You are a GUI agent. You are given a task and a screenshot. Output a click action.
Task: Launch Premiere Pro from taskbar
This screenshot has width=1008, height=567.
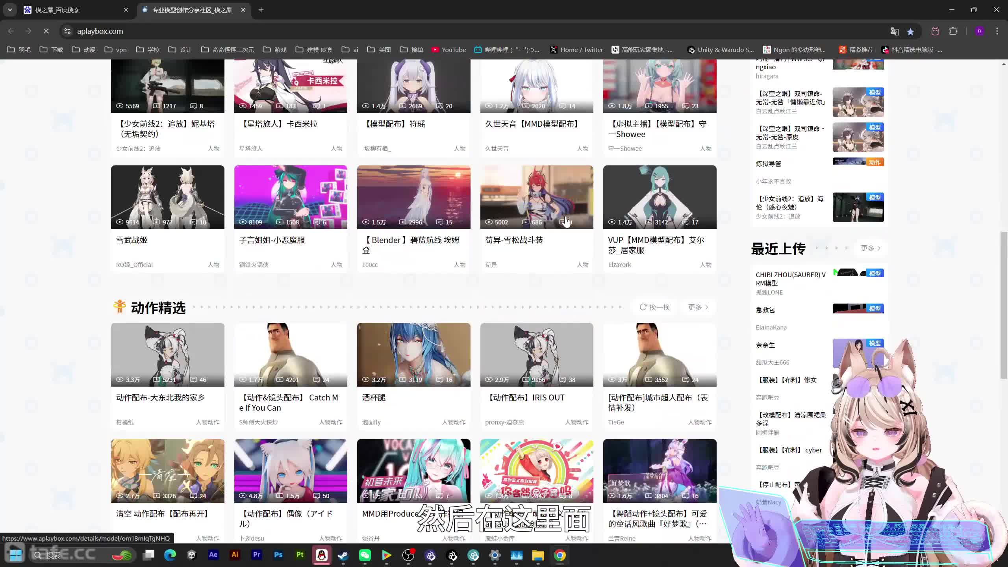257,555
